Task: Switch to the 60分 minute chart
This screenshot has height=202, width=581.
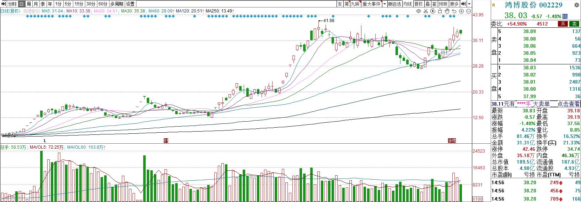Action: coord(103,4)
